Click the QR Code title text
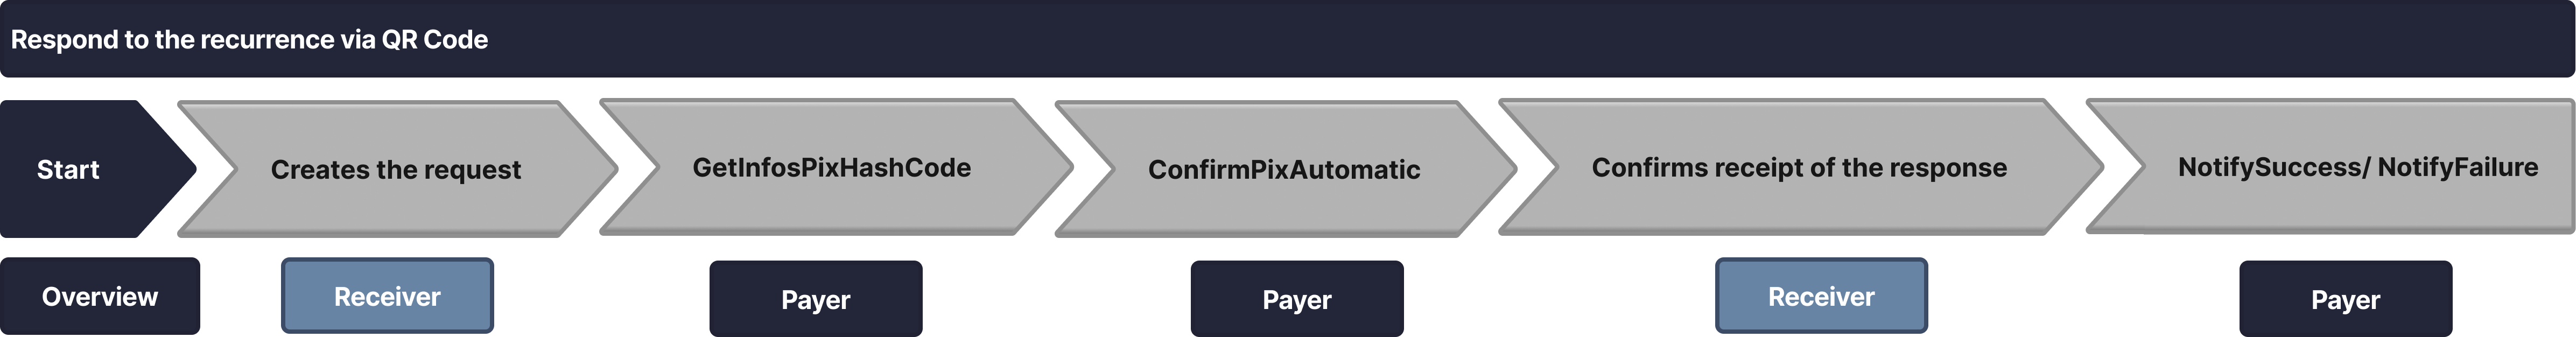This screenshot has width=2576, height=337. 435,40
